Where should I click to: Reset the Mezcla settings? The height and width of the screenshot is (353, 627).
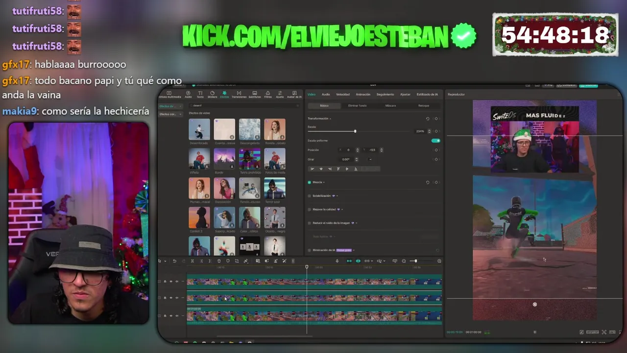[428, 182]
